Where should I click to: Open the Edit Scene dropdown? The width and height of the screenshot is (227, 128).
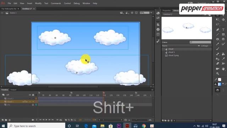(x=122, y=13)
